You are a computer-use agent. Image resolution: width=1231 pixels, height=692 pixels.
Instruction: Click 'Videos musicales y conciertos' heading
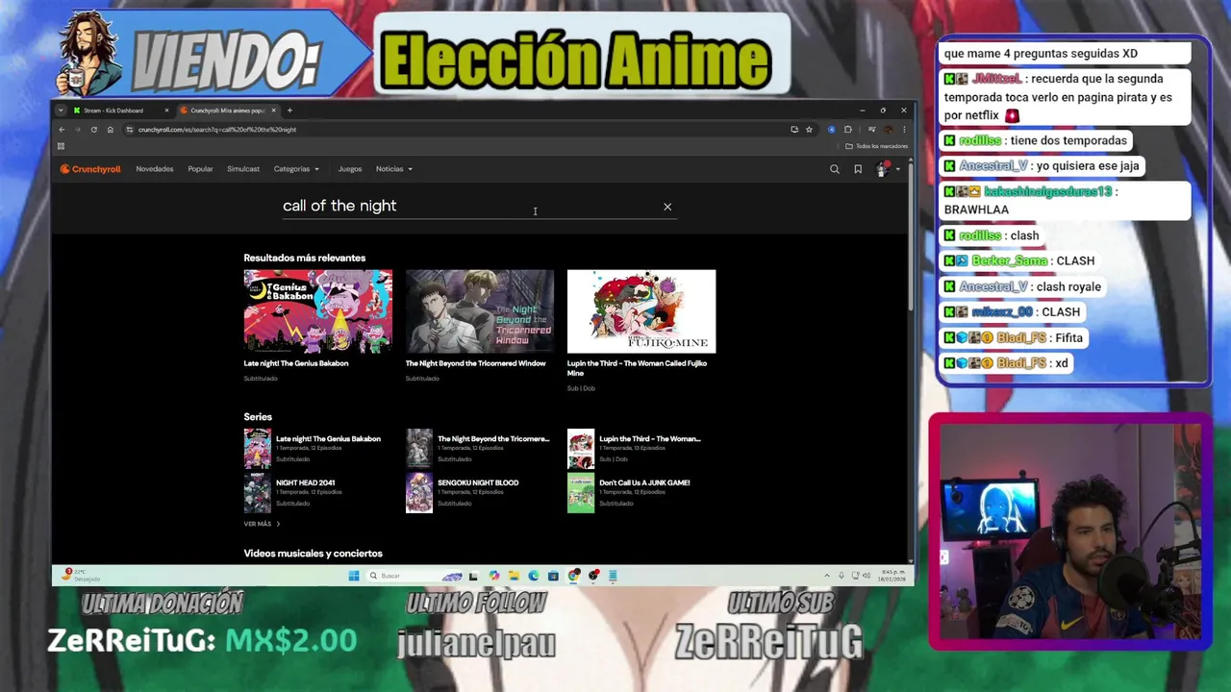pos(313,554)
